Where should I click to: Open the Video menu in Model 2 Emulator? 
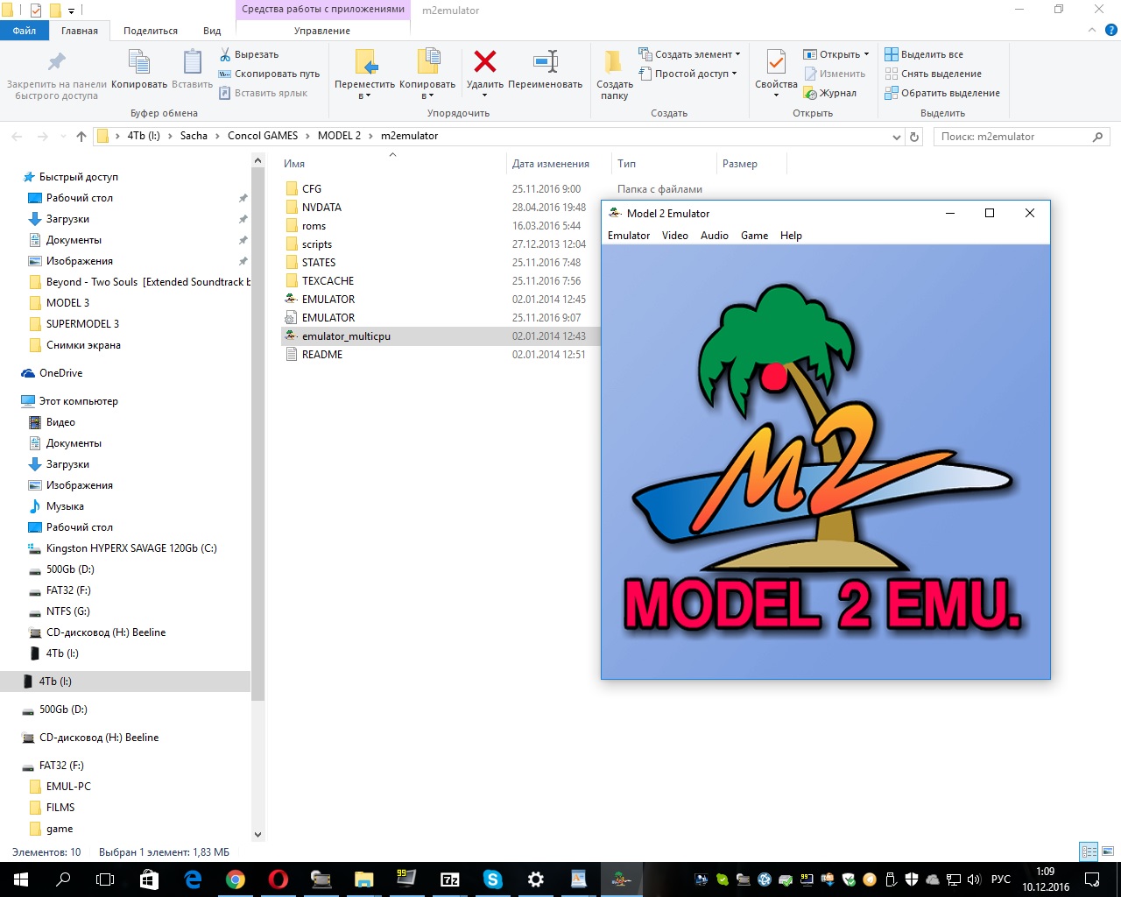coord(674,236)
